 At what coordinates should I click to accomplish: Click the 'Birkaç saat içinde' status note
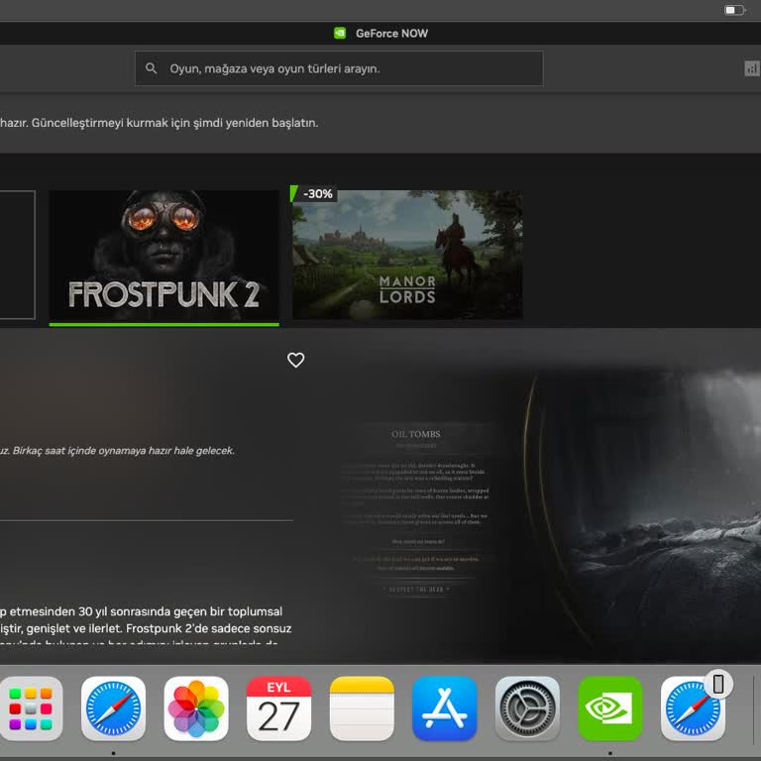click(117, 451)
